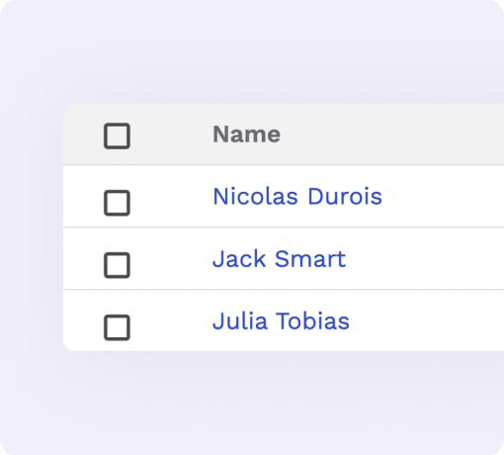Screen dimensions: 504x455
Task: Check the box beside Nicolas Durois
Action: (117, 203)
